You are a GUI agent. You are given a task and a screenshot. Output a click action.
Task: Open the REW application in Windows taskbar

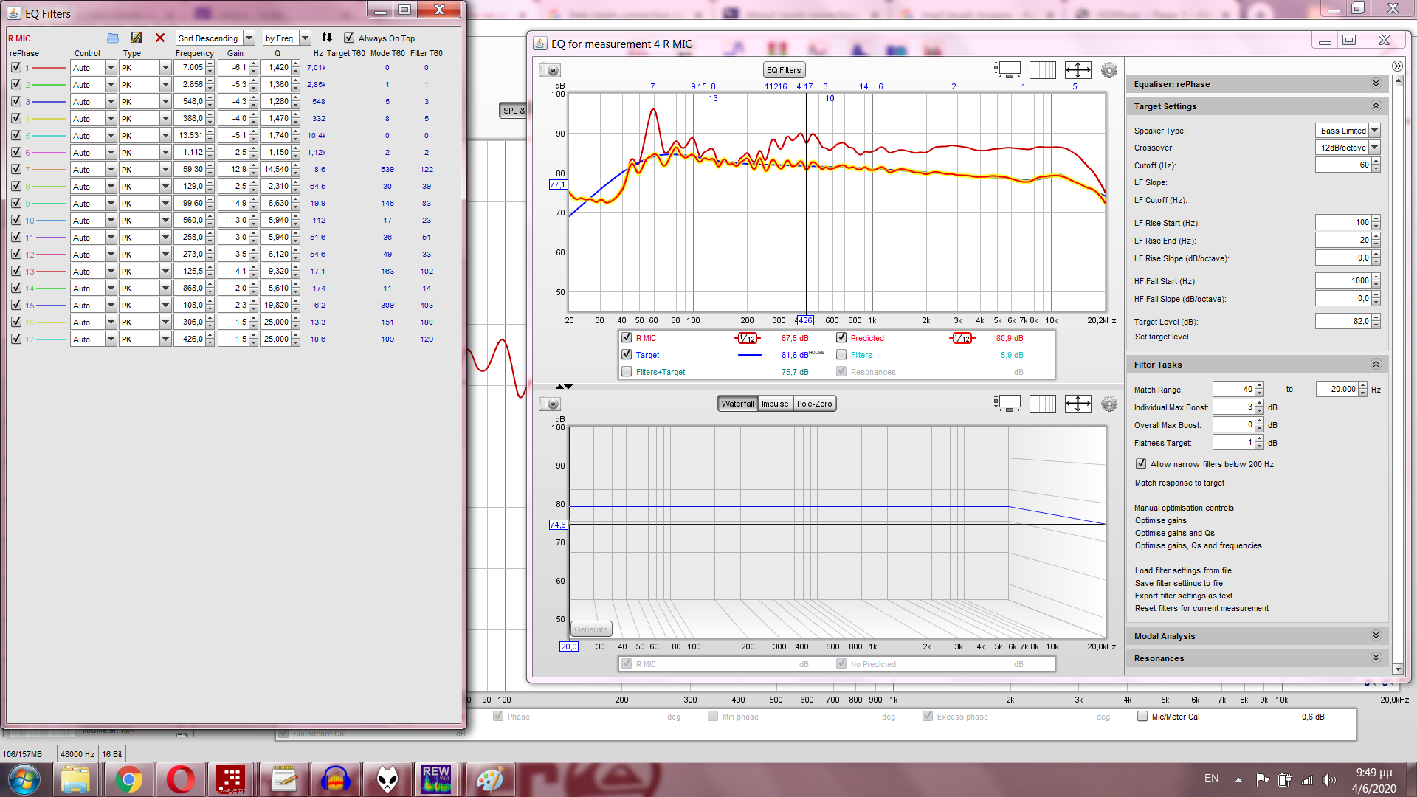(435, 779)
